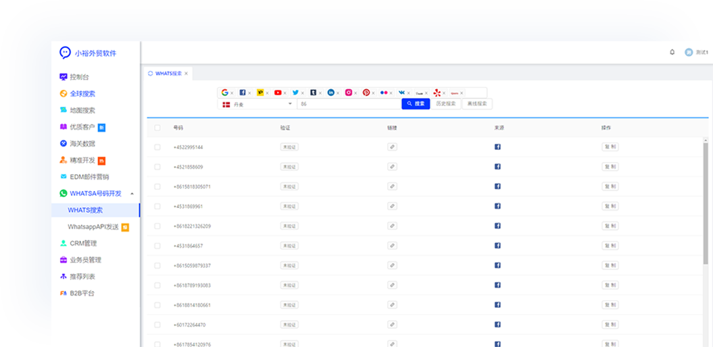Open link icon for +4531864657
This screenshot has height=347, width=713.
pos(392,246)
